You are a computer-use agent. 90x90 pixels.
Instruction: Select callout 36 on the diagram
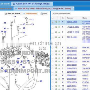coord(18,62)
